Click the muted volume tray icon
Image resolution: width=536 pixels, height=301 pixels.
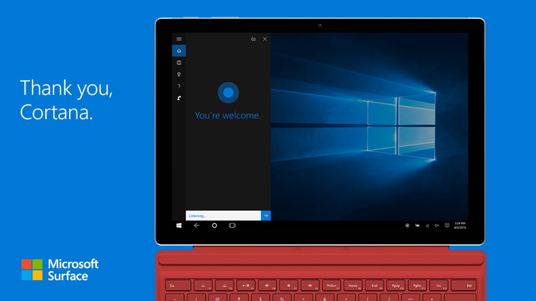click(x=437, y=226)
